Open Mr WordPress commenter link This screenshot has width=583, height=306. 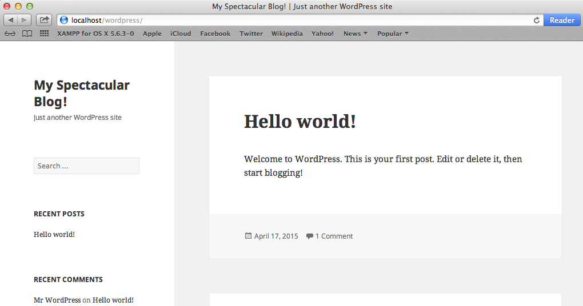[x=57, y=300]
